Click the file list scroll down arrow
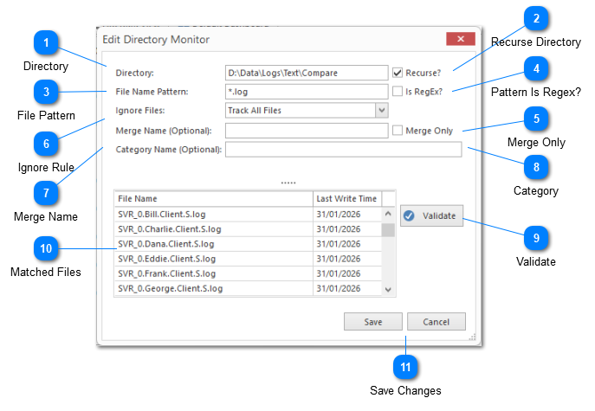The width and height of the screenshot is (595, 411). (388, 290)
